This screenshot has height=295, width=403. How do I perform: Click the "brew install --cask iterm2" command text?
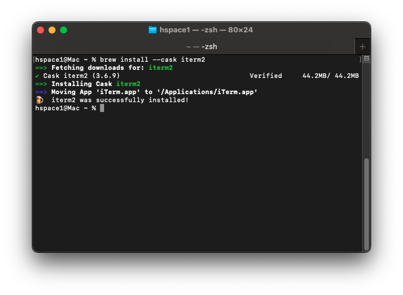152,60
